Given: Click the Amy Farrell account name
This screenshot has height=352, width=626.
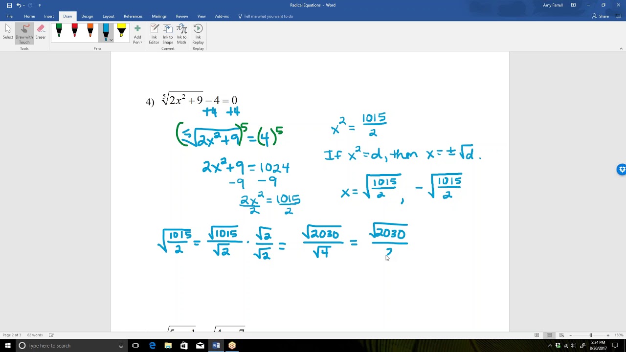Looking at the screenshot, I should coord(553,5).
